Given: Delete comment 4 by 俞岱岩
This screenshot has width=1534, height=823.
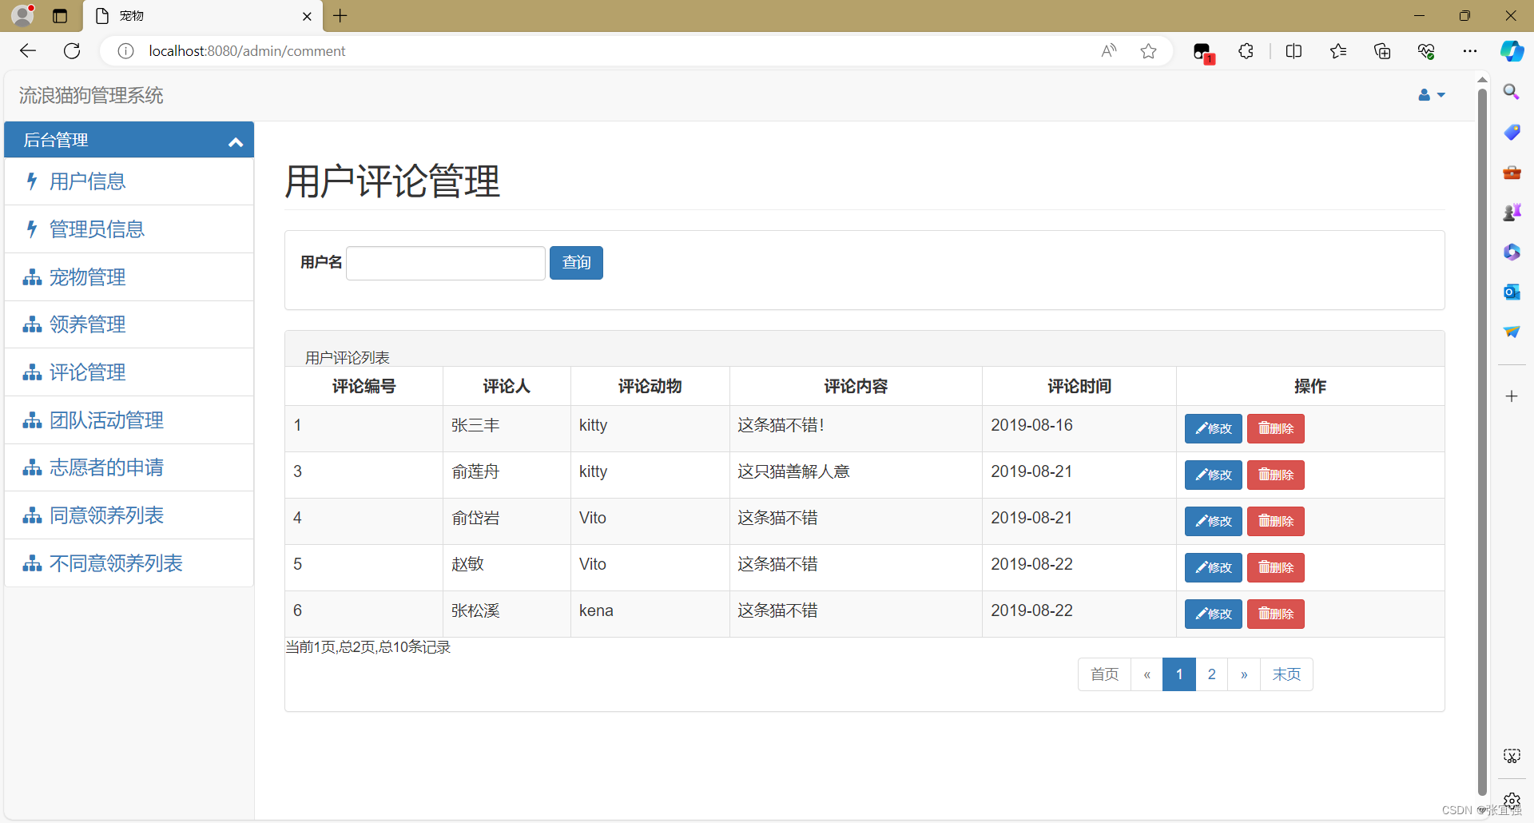Looking at the screenshot, I should [1275, 521].
